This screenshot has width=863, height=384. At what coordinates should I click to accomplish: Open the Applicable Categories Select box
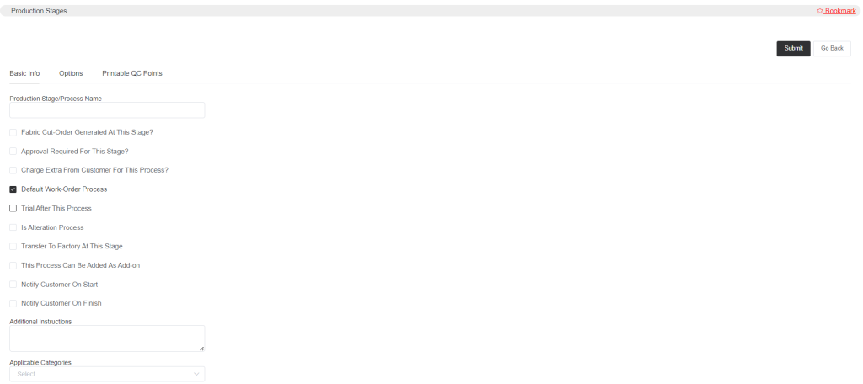pyautogui.click(x=107, y=374)
